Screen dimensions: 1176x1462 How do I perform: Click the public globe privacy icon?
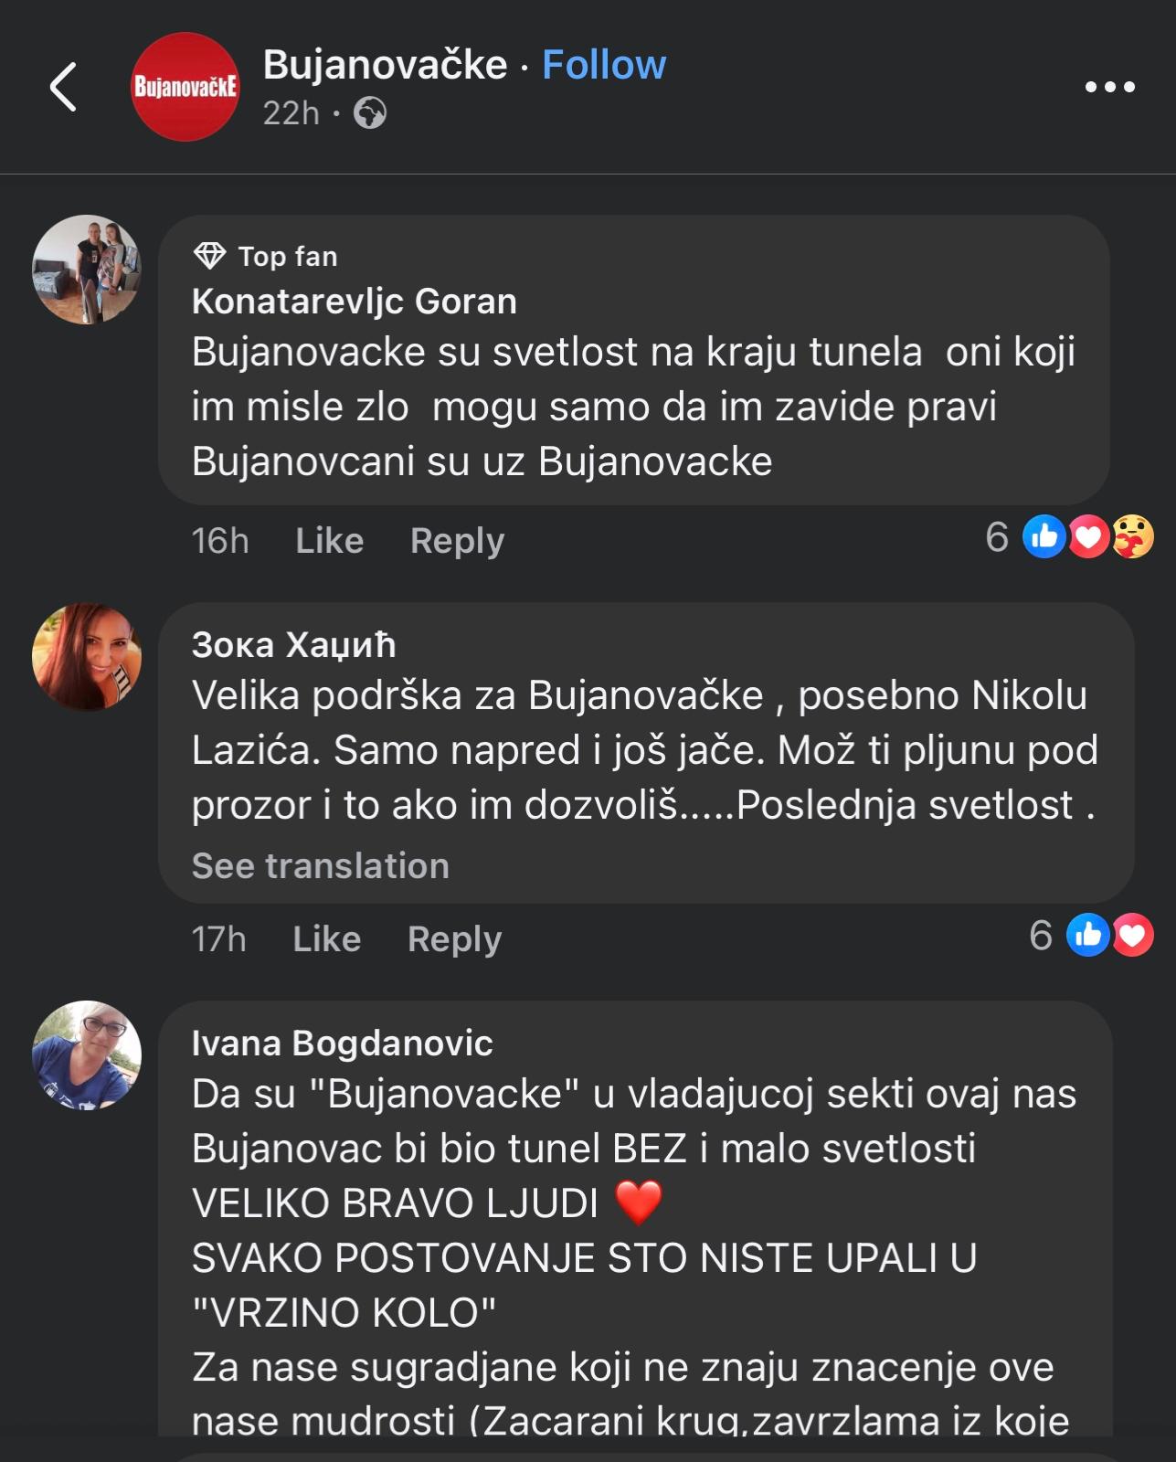click(x=370, y=113)
